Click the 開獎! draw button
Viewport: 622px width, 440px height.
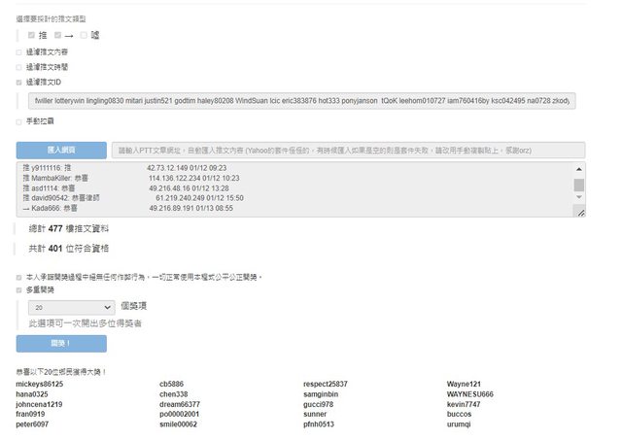(x=61, y=343)
